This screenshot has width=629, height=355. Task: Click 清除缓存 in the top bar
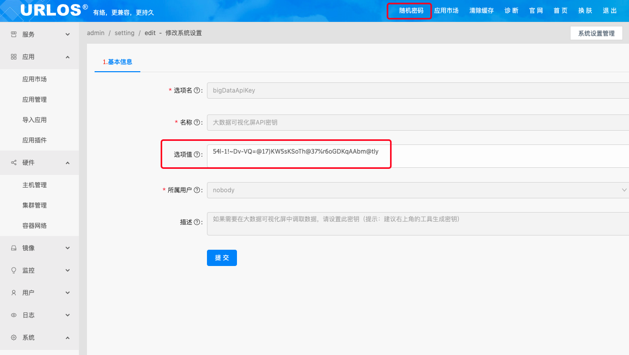[481, 11]
